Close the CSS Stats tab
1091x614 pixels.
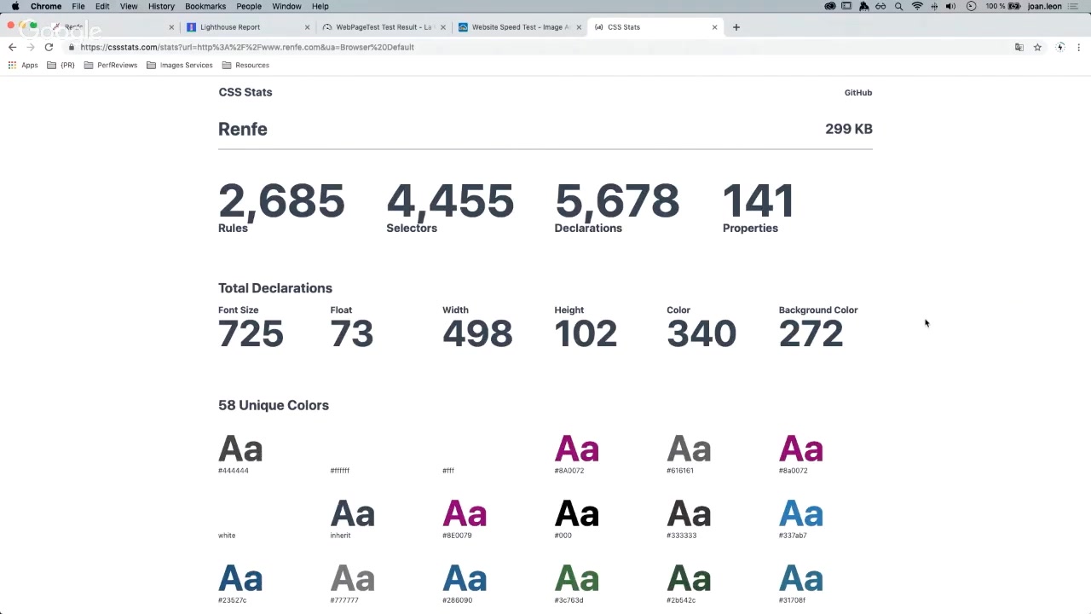714,27
